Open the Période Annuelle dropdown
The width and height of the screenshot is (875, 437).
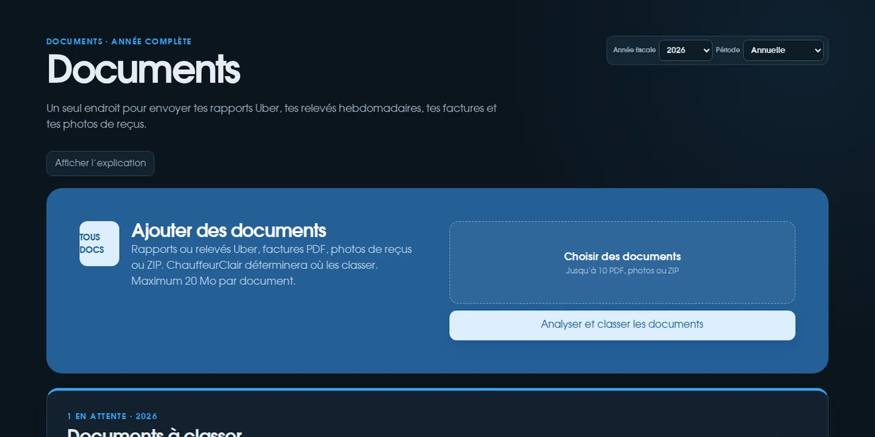[x=783, y=50]
